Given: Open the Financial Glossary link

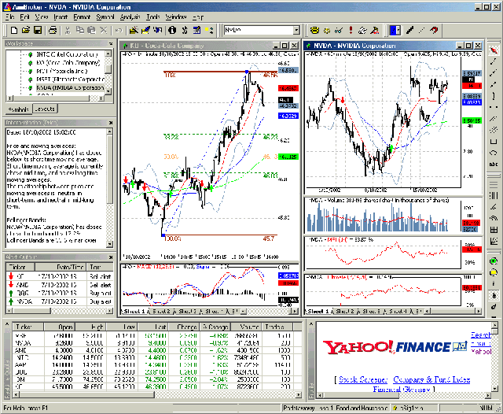Looking at the screenshot, I should (x=402, y=390).
